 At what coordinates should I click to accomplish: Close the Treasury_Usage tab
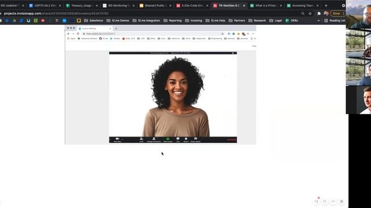click(97, 5)
